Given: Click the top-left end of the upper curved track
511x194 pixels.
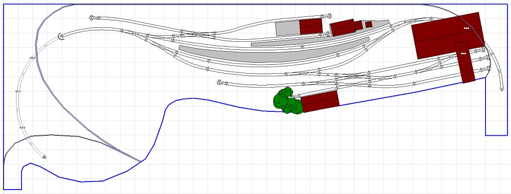Looking at the screenshot, I should coord(91,17).
